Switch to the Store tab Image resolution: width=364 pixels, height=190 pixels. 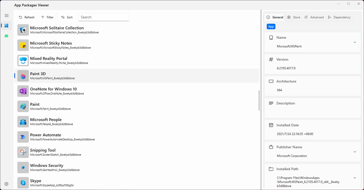point(294,17)
